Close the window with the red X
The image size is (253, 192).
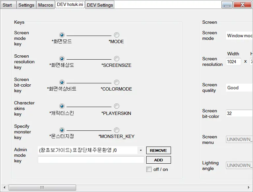(x=242, y=5)
